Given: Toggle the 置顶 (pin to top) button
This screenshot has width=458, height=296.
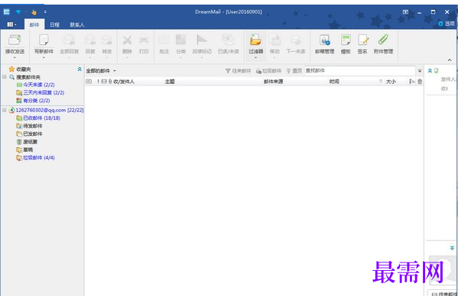Looking at the screenshot, I should click(x=294, y=71).
